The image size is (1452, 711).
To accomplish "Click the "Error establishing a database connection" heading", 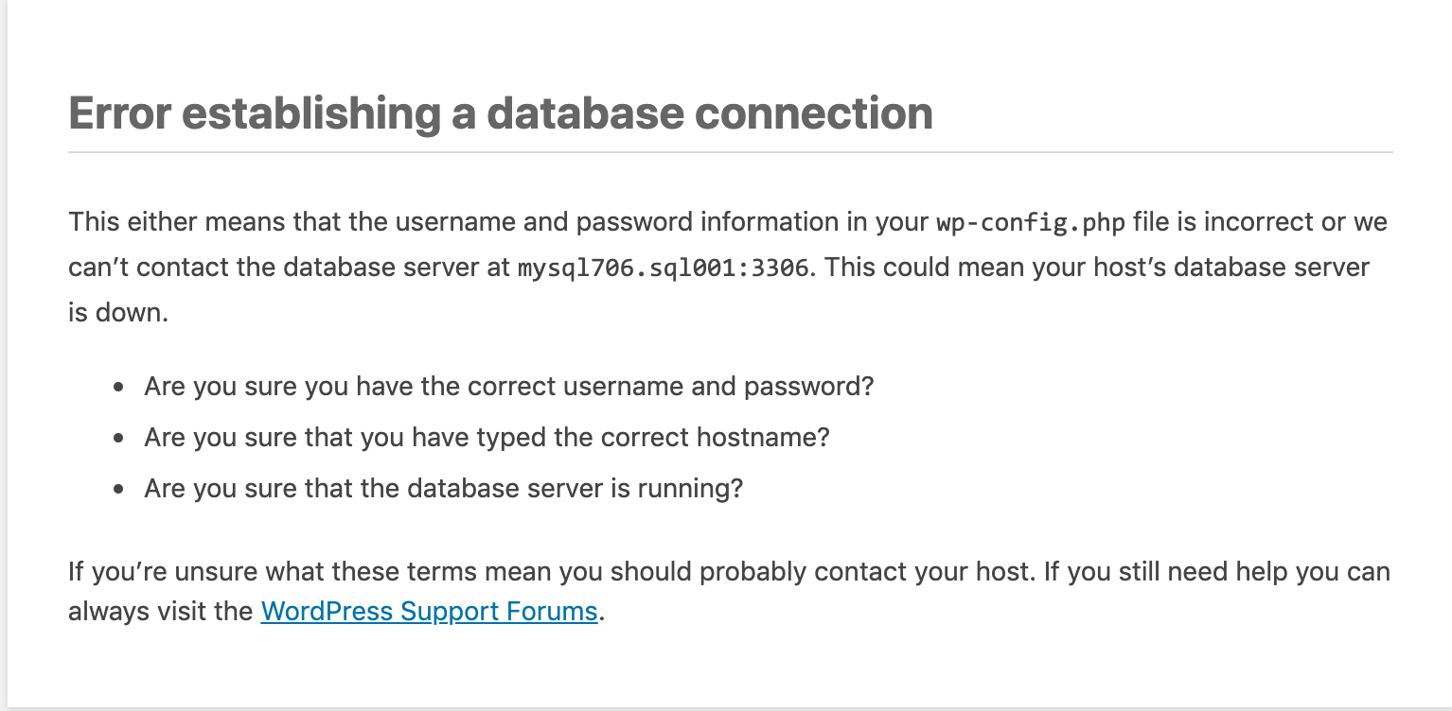I will point(501,113).
